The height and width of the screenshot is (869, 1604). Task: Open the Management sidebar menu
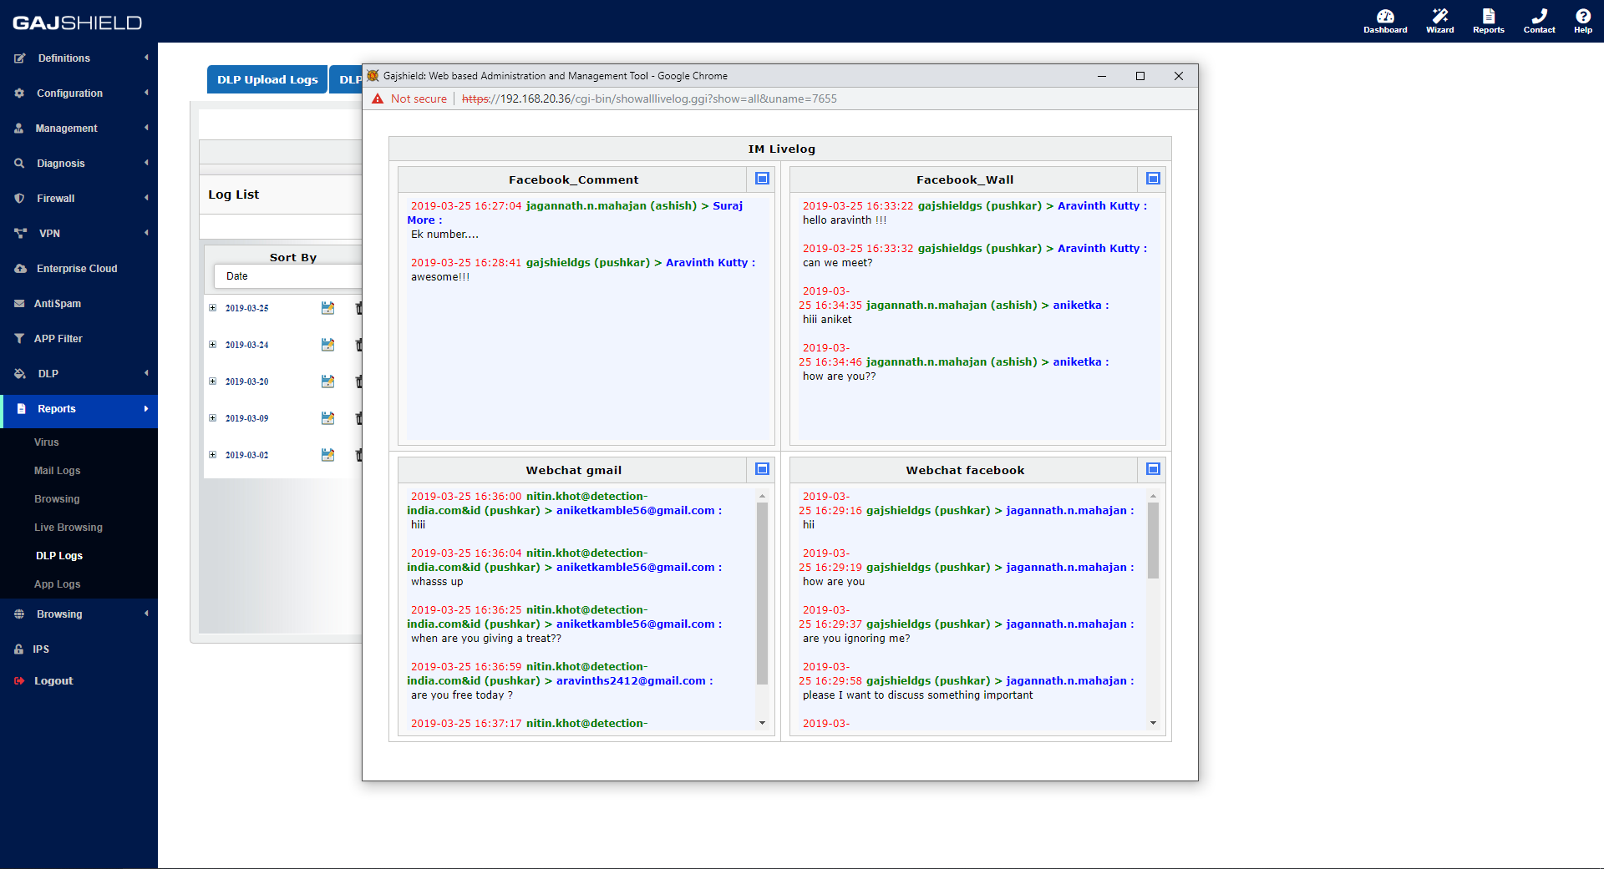(79, 129)
